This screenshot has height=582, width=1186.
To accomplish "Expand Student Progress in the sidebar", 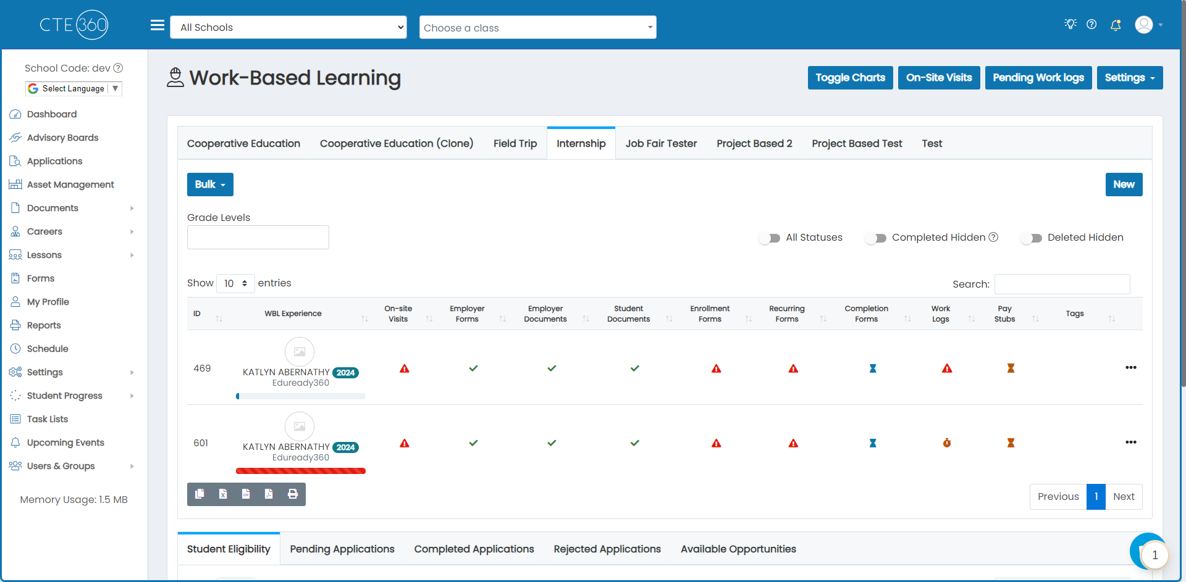I will (x=73, y=396).
